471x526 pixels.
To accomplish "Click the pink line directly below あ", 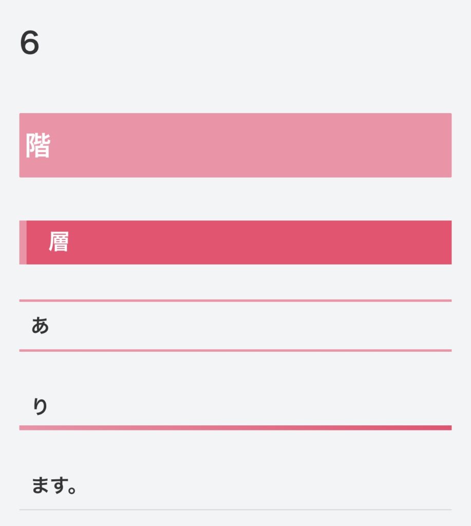I will (x=235, y=350).
